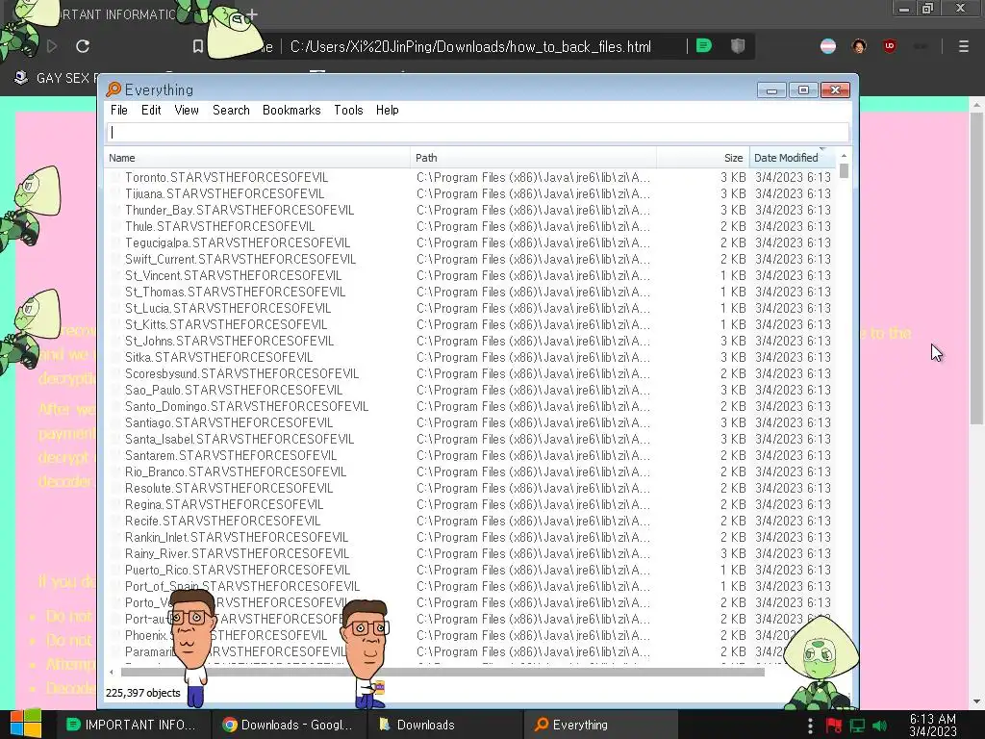Select Tegucigalpa.STARVSTHEFORCESOFEVIL file row
Image resolution: width=985 pixels, height=739 pixels.
point(471,242)
